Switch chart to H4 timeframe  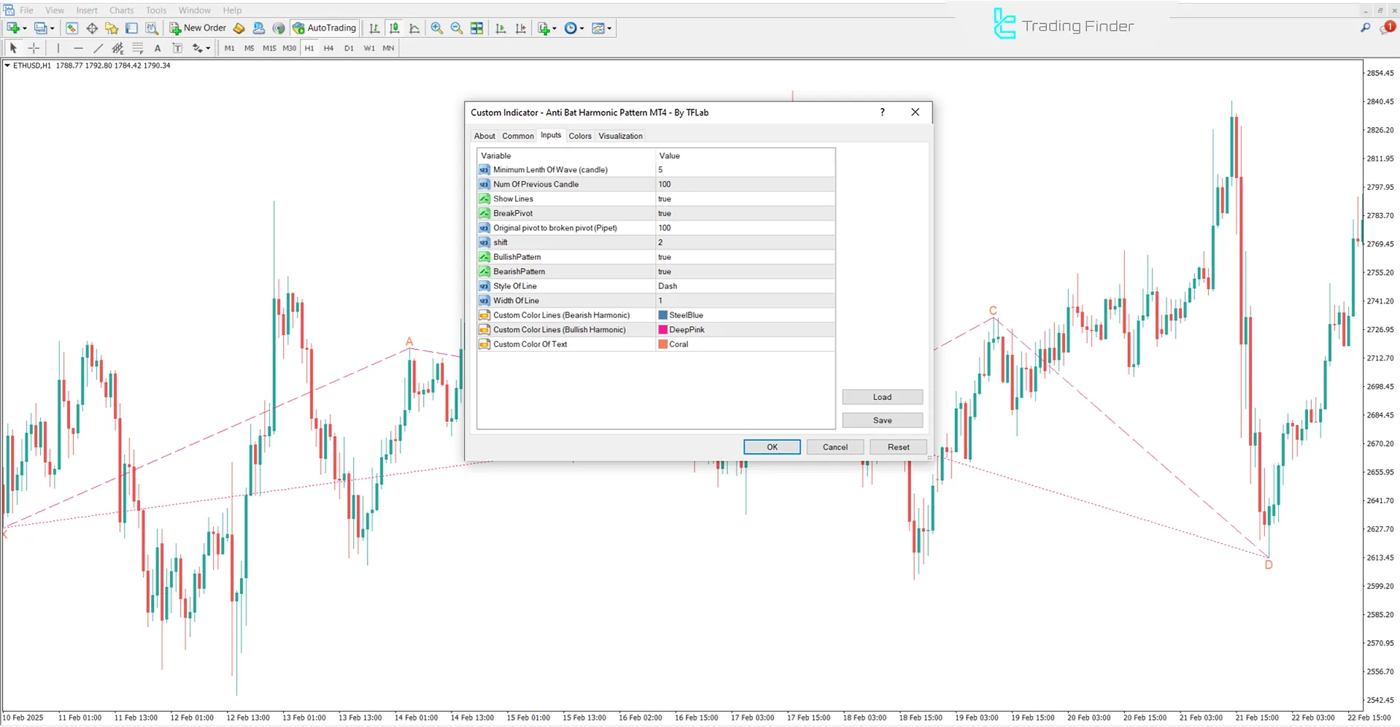click(328, 47)
